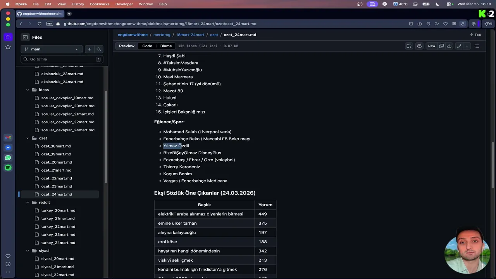Go to mertdmg breadcrumb link
496x279 pixels.
pyautogui.click(x=162, y=35)
